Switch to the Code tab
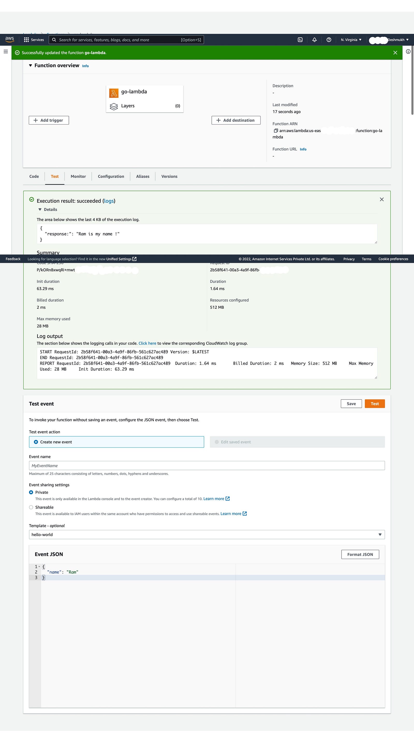This screenshot has width=414, height=739. pos(34,176)
